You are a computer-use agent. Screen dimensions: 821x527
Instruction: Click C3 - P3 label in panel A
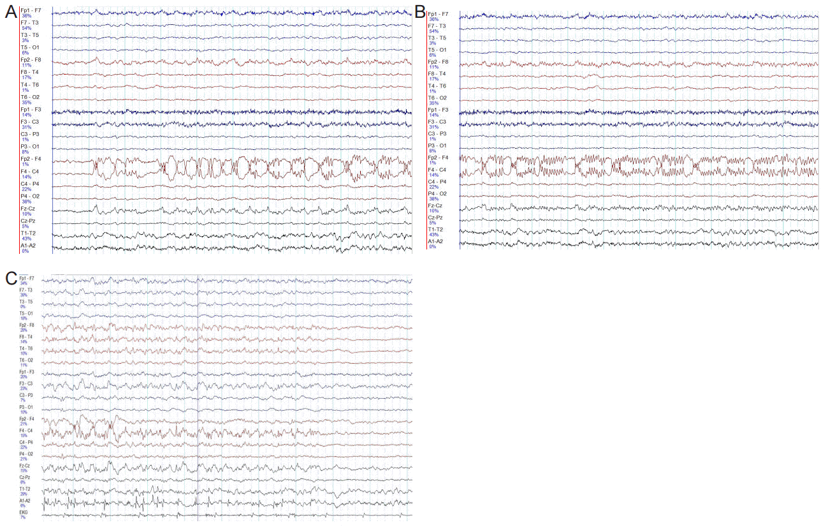(30, 134)
